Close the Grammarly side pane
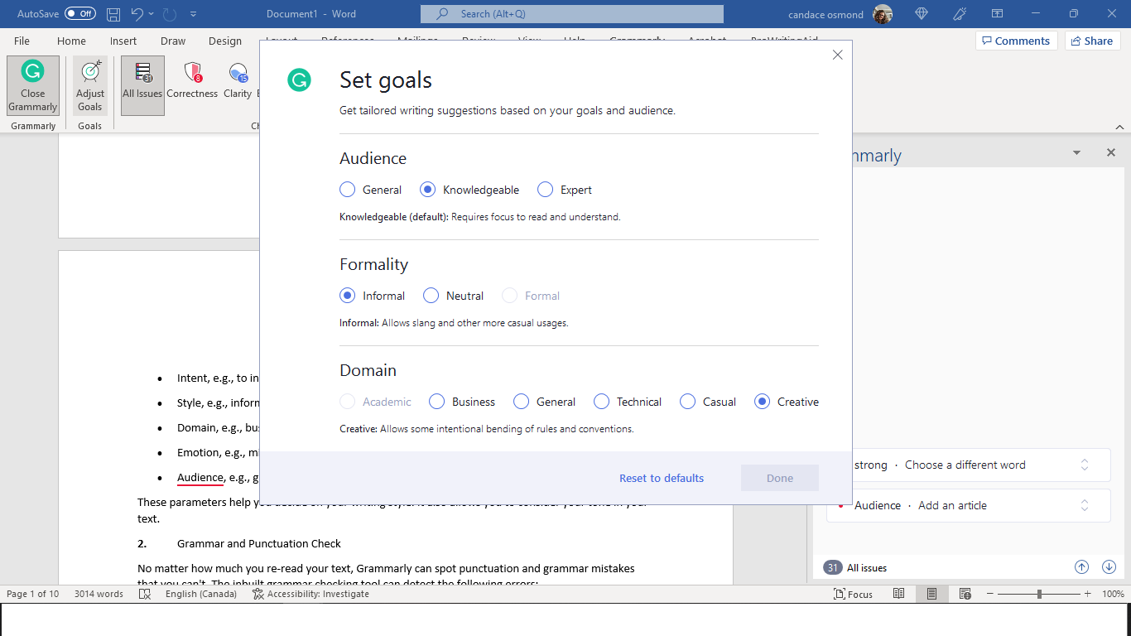Viewport: 1131px width, 636px height. [1111, 152]
